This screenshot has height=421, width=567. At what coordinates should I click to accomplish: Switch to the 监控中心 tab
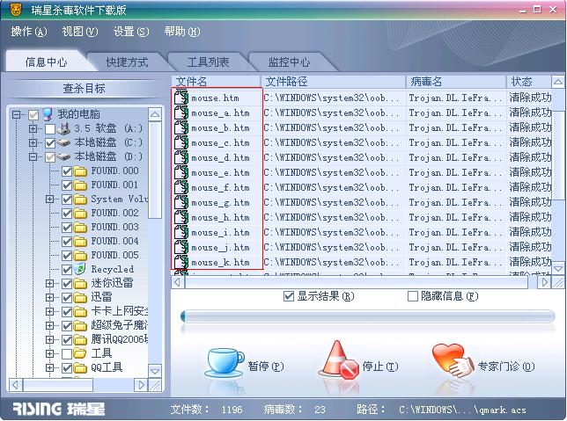(289, 62)
